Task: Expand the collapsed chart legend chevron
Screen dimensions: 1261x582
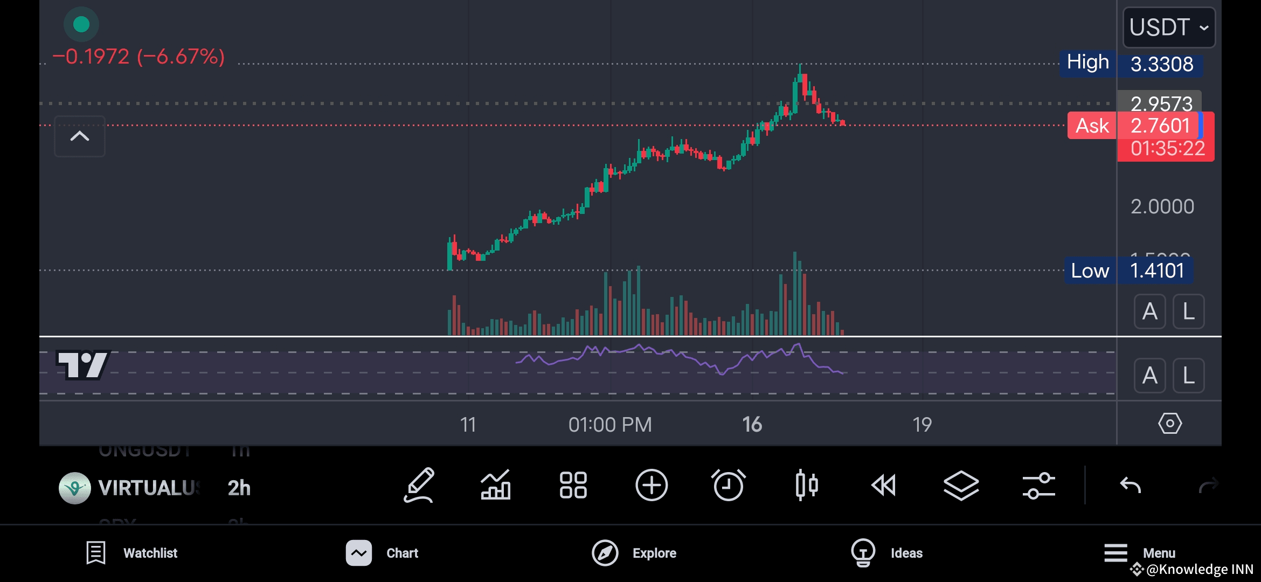Action: pyautogui.click(x=80, y=136)
